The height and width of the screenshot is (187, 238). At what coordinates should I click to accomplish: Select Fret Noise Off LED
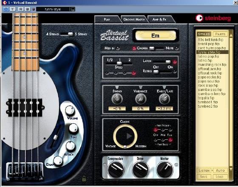tap(155, 130)
